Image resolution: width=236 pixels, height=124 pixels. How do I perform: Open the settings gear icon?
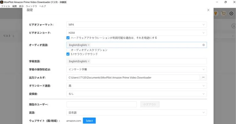pos(231,13)
